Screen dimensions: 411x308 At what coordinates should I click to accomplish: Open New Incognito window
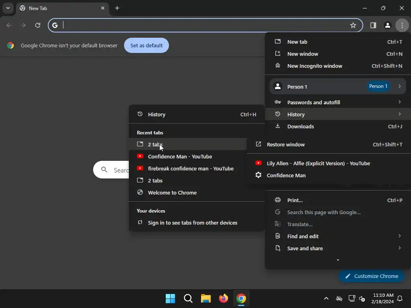click(x=338, y=66)
